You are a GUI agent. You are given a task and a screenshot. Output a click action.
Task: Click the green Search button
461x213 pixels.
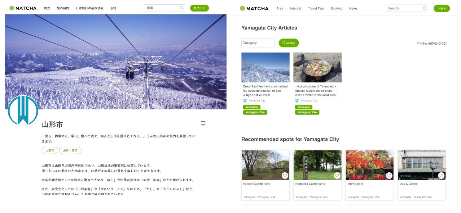[289, 43]
